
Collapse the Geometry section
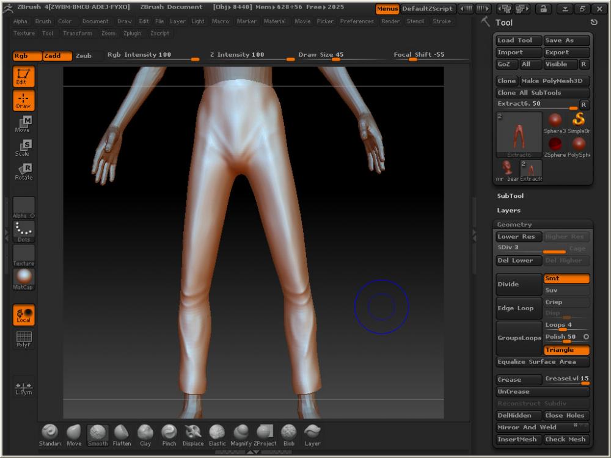(514, 225)
